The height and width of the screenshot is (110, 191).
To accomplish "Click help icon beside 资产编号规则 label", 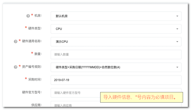I will pos(16,67).
